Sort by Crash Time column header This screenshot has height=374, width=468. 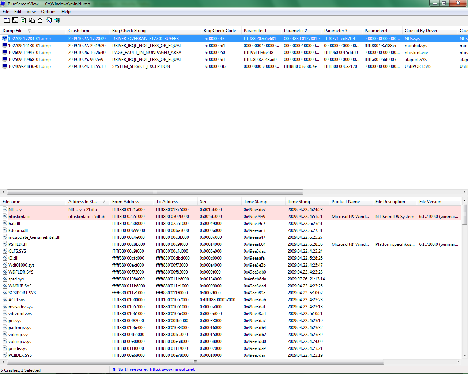point(88,31)
